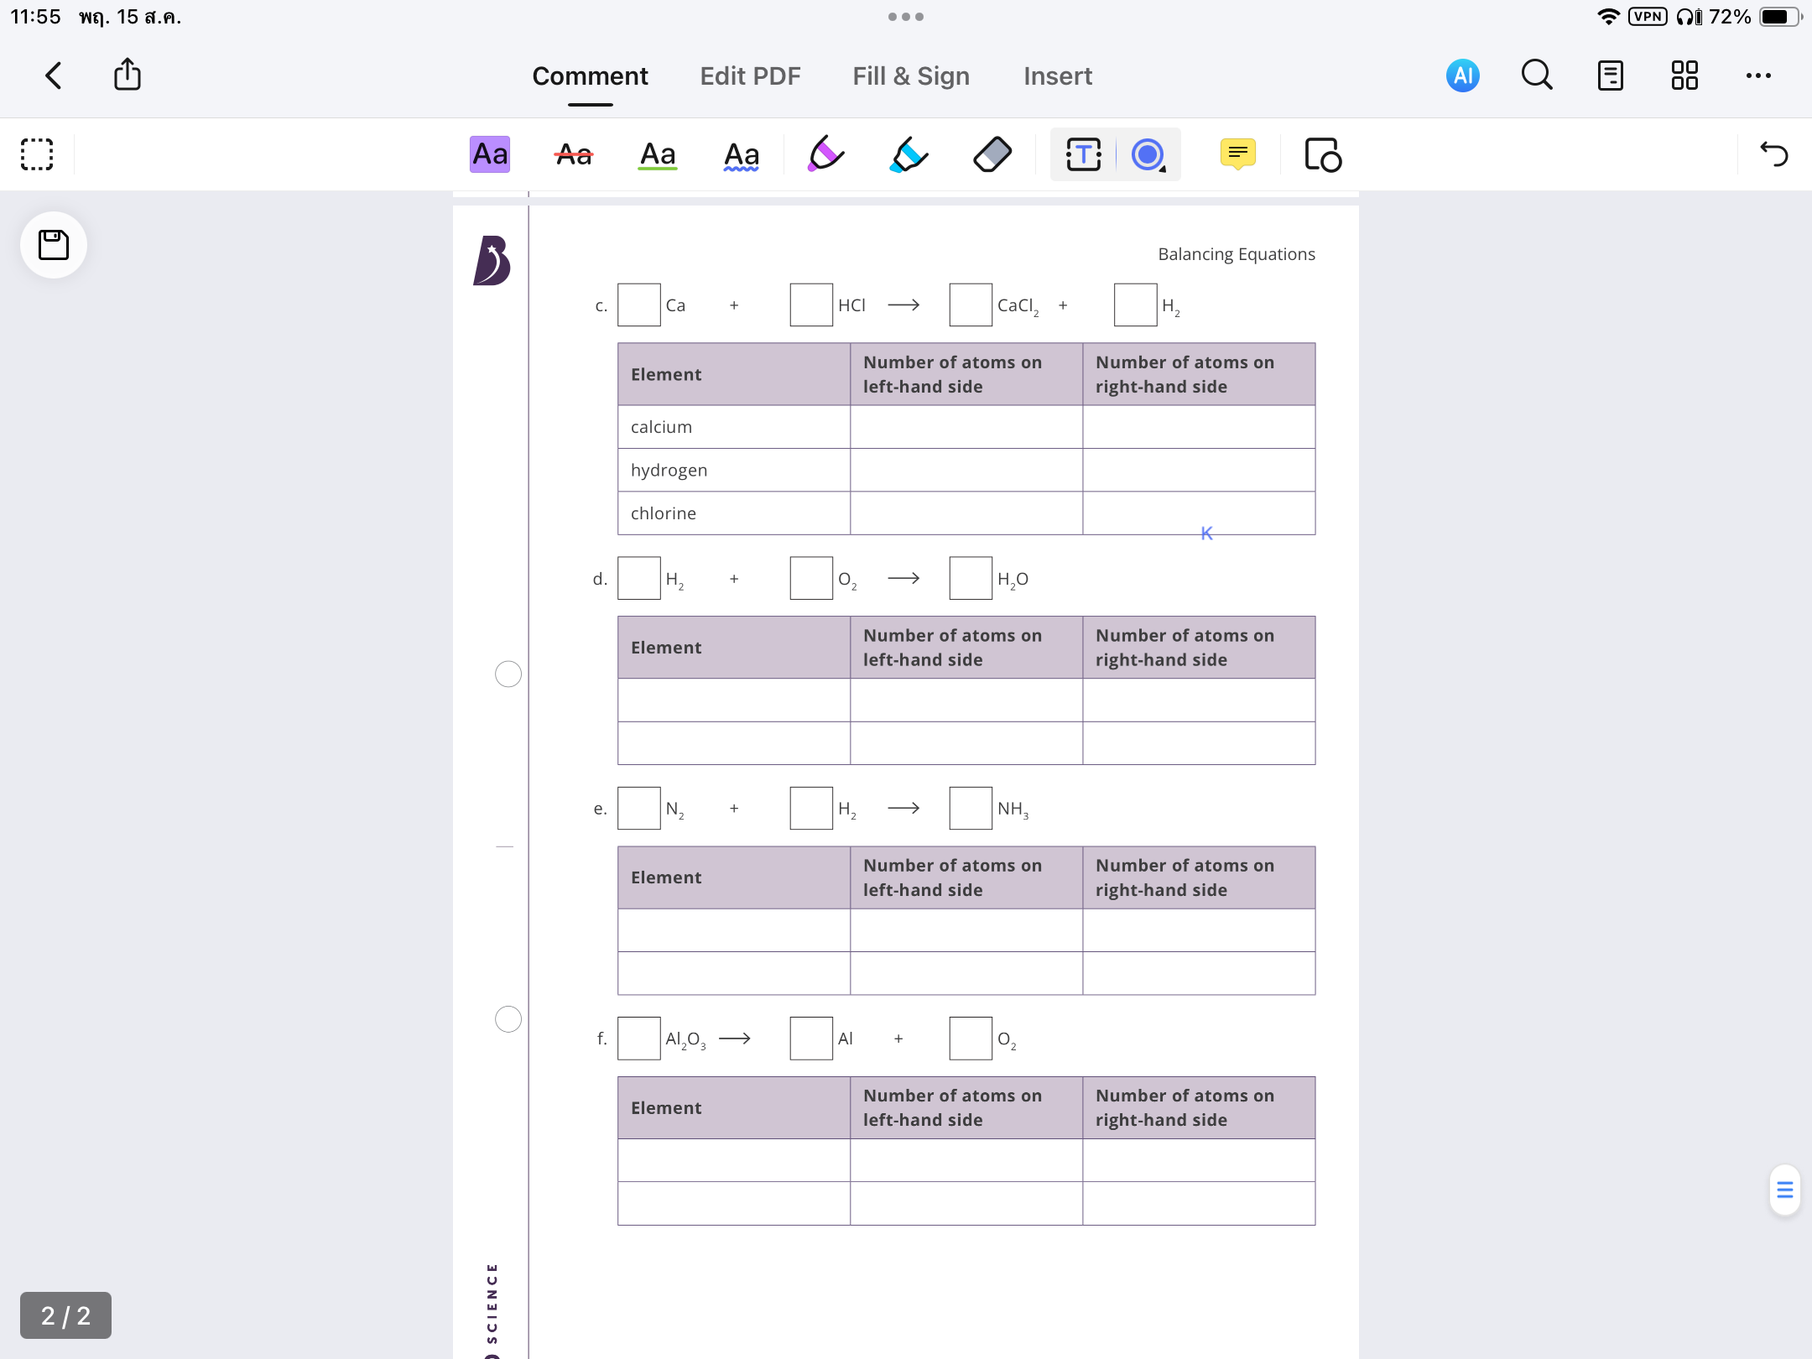
Task: Fill coefficient box before NH3
Action: 971,808
